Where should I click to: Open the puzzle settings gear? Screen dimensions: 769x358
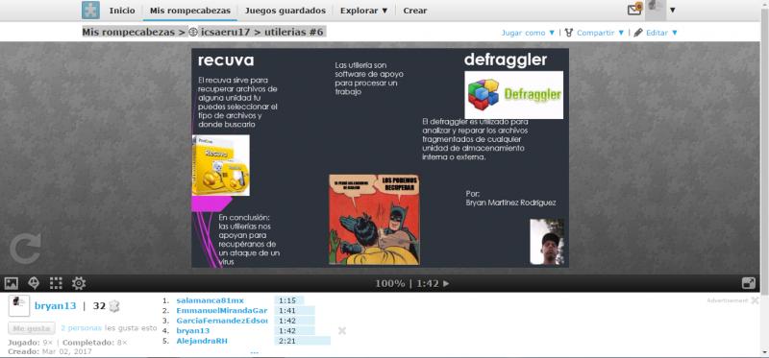pos(79,283)
